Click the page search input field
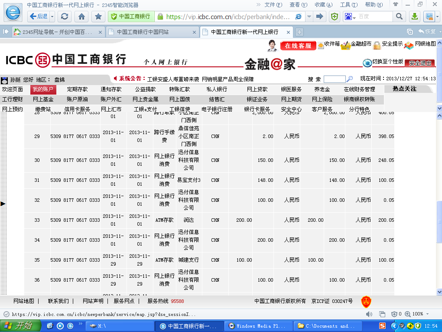442x332 pixels. point(334,79)
